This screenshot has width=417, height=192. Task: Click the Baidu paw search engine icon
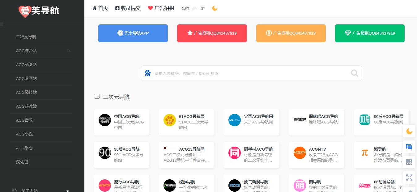pyautogui.click(x=147, y=73)
